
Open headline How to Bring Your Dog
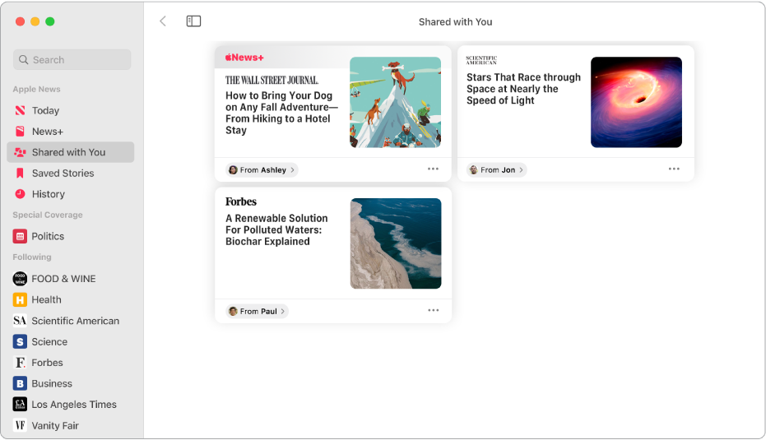(281, 113)
